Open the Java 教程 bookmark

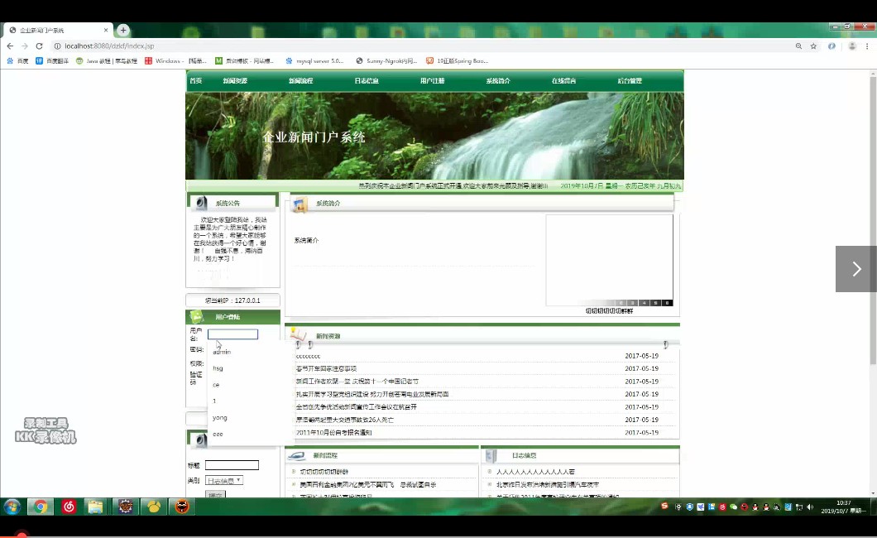tap(106, 61)
